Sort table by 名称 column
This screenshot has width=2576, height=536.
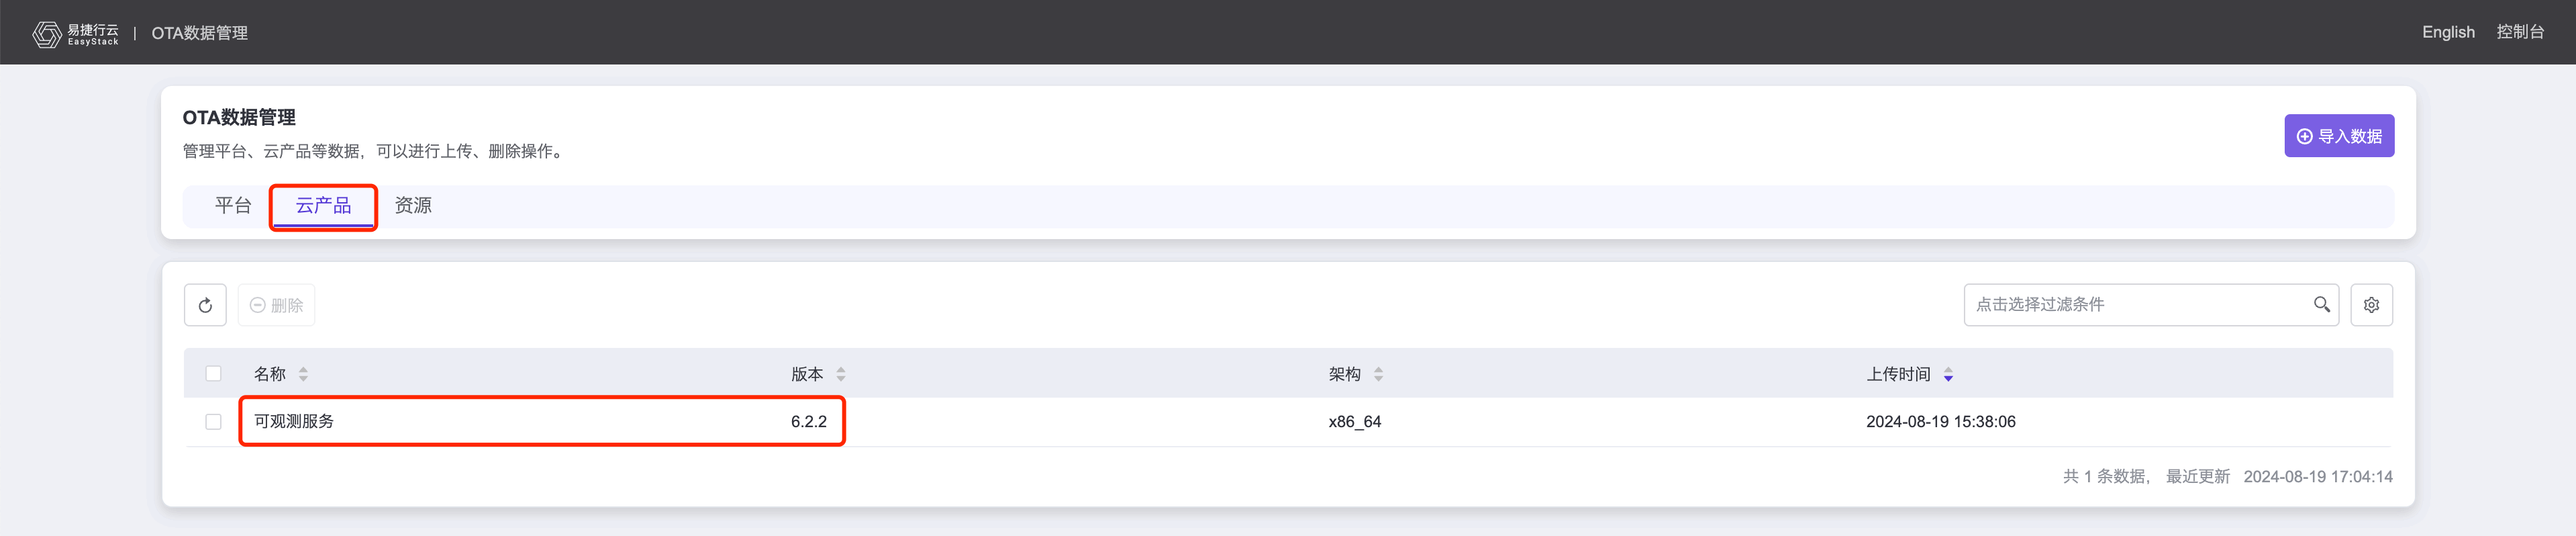(303, 374)
